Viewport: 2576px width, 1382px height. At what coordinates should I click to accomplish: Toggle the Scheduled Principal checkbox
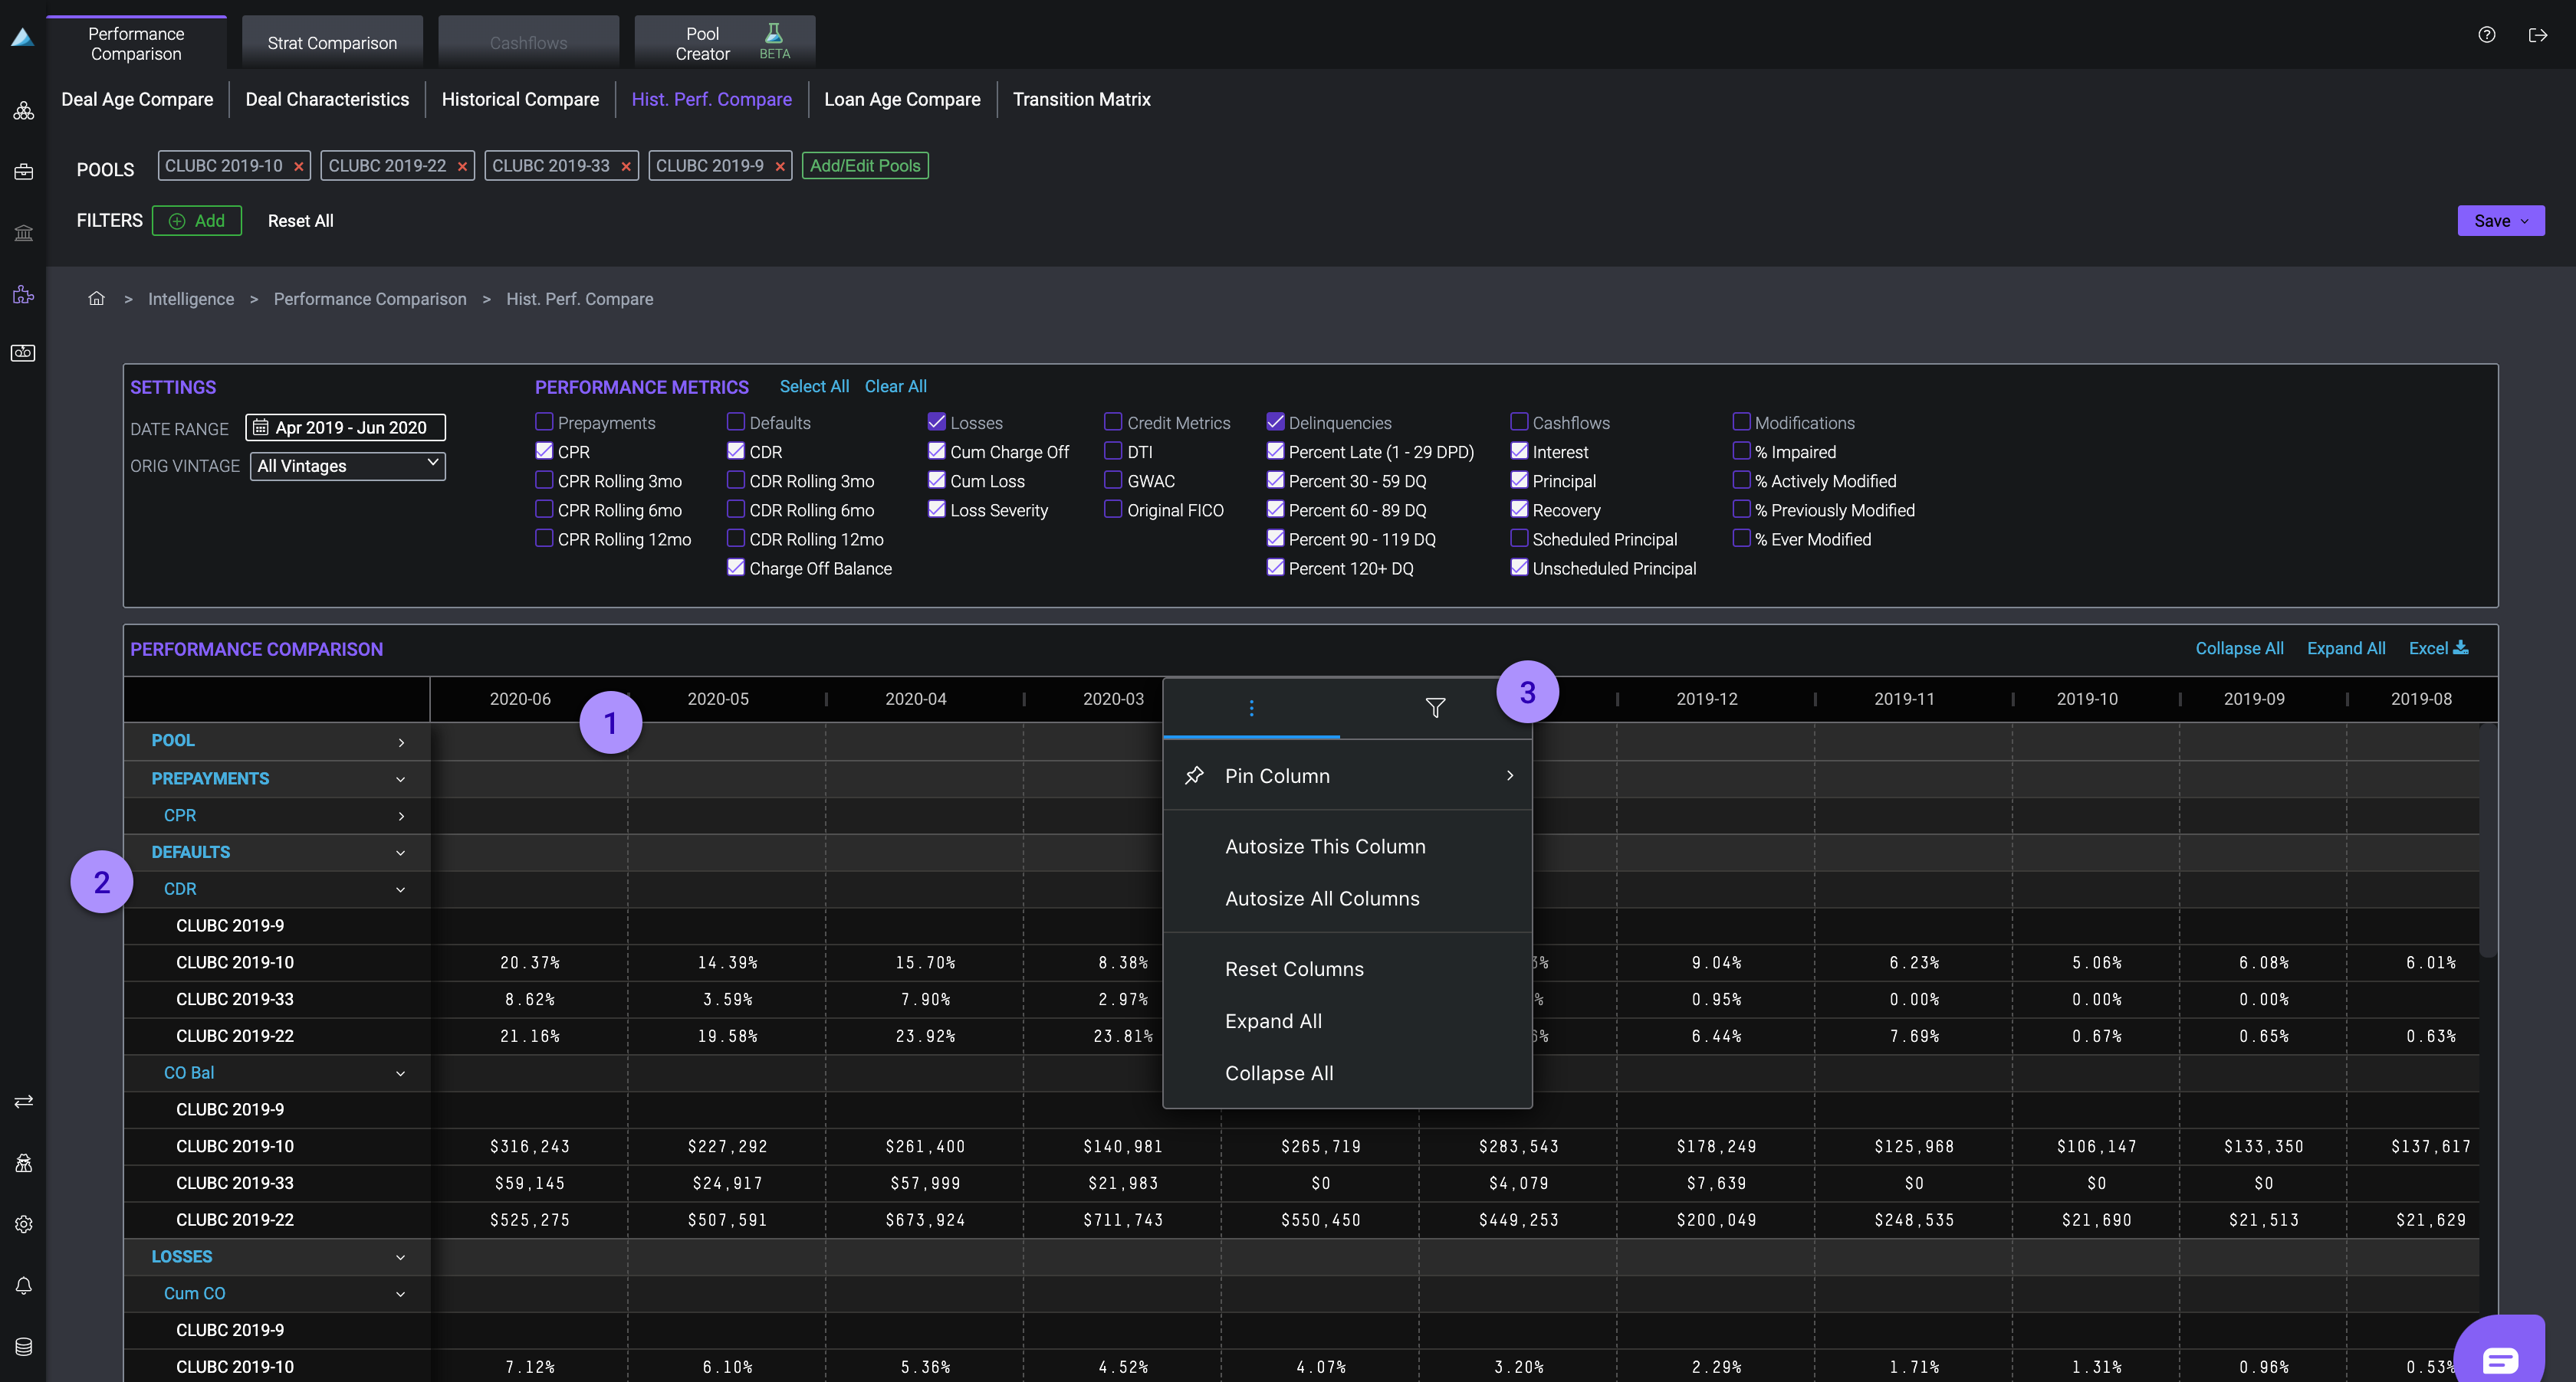(1519, 539)
